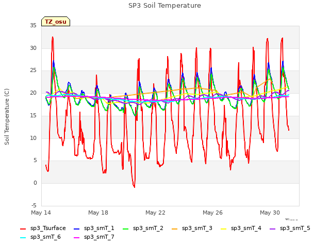Click the orange sp3_smT_3 legend swatch
Image resolution: width=330 pixels, height=247 pixels.
174,228
